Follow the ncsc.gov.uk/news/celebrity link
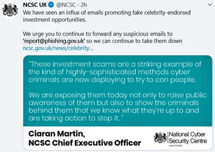This screenshot has height=152, width=215. (58, 48)
